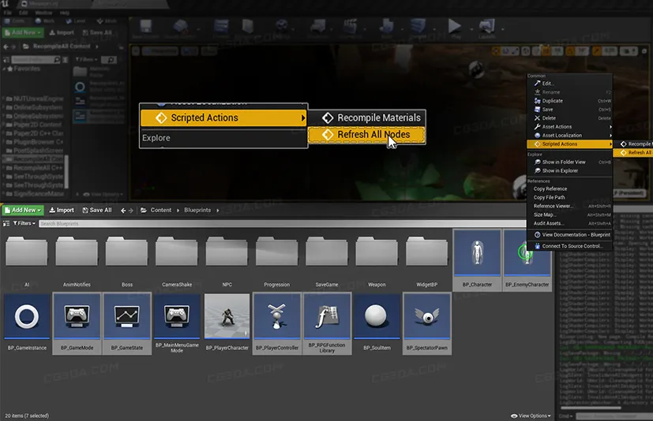
Task: Select the BP_SpectatorPawn asset
Action: coord(427,323)
